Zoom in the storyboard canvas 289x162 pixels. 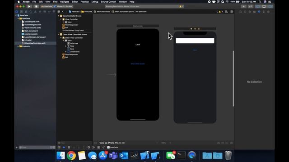tap(170, 143)
